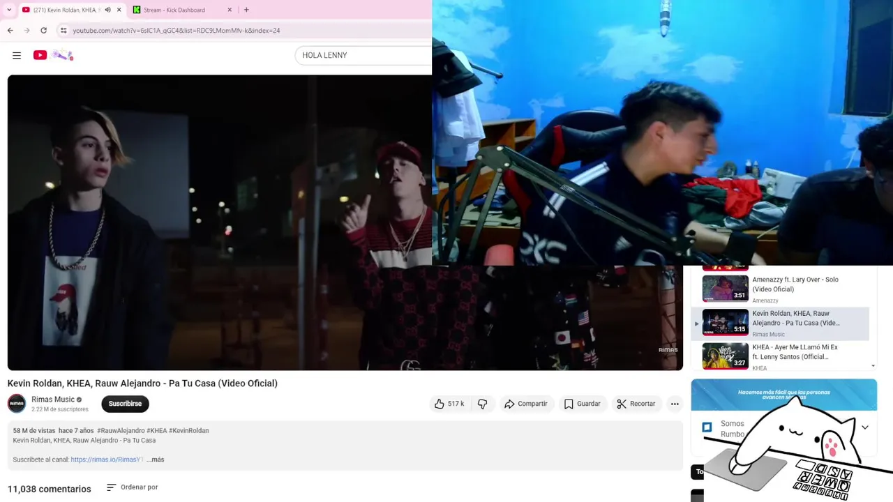Click the #RauwAlejandro hashtag
The image size is (893, 502).
tap(121, 431)
